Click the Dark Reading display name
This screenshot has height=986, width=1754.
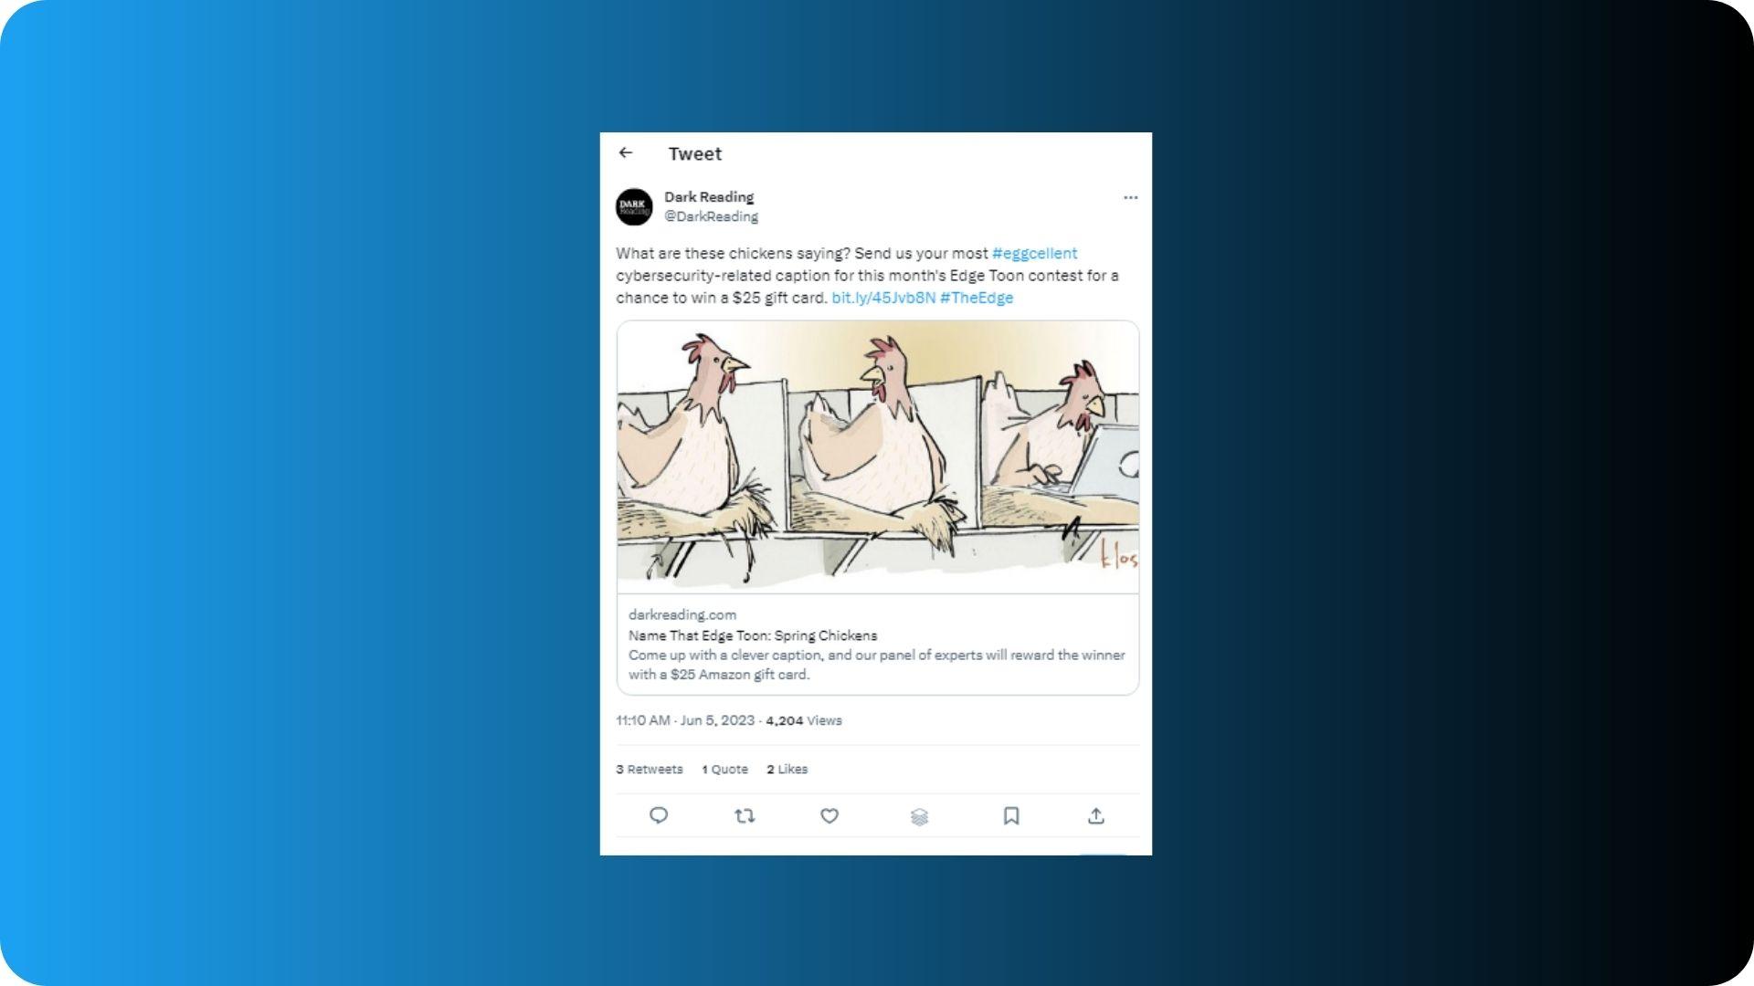[709, 197]
